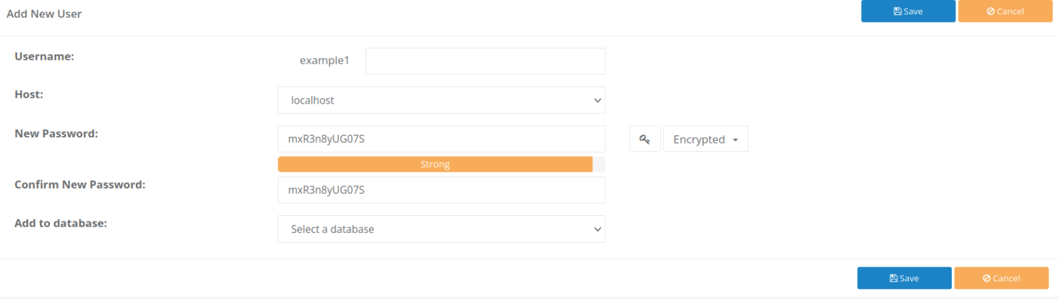
Task: Open the Host dropdown showing localhost
Action: coord(442,100)
